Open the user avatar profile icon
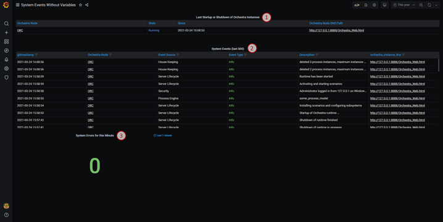 [x=6, y=206]
